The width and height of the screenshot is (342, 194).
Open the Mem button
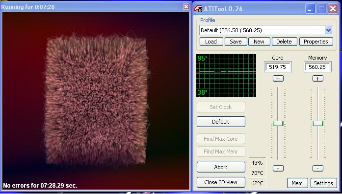297,183
